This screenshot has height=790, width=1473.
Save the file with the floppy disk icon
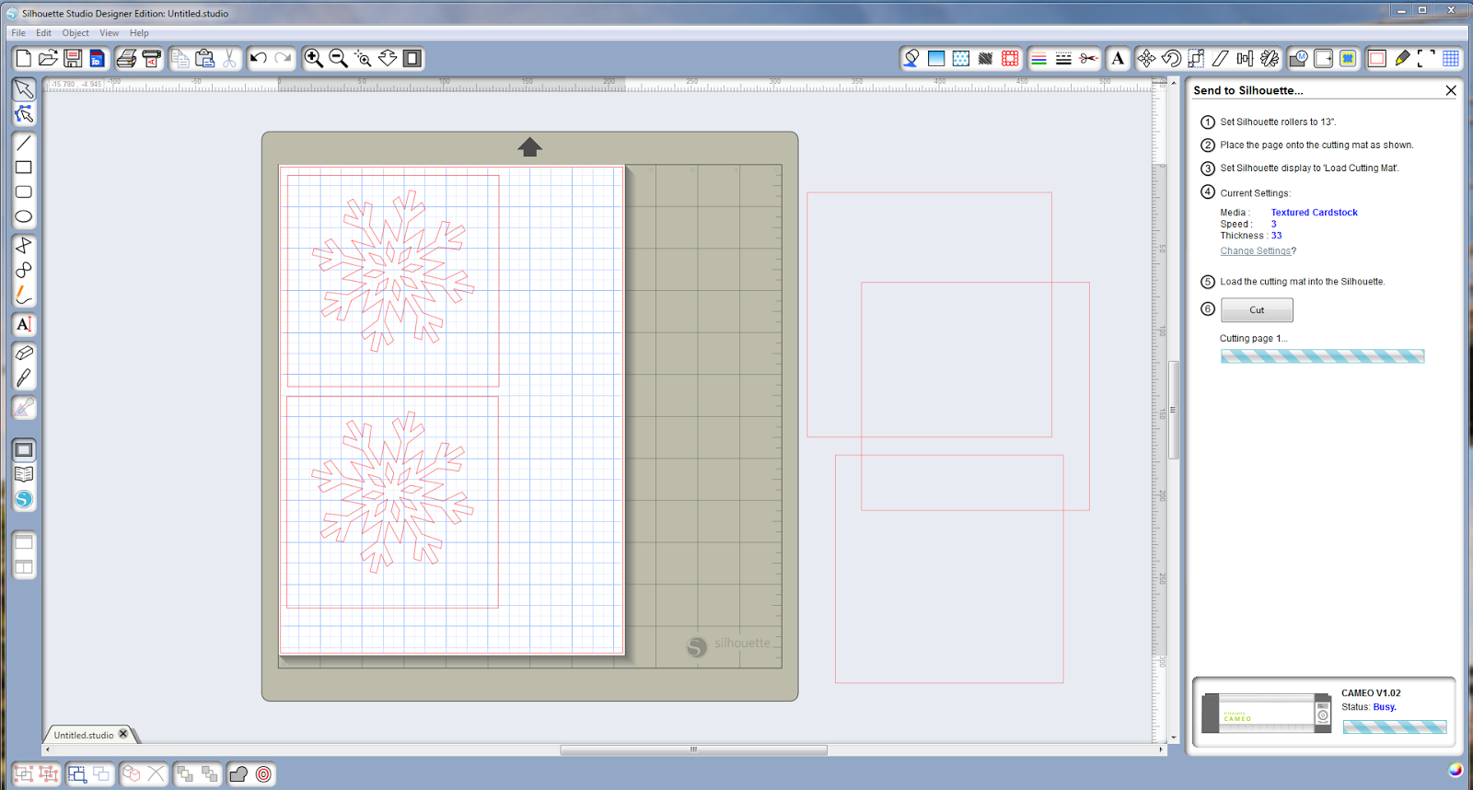click(73, 58)
